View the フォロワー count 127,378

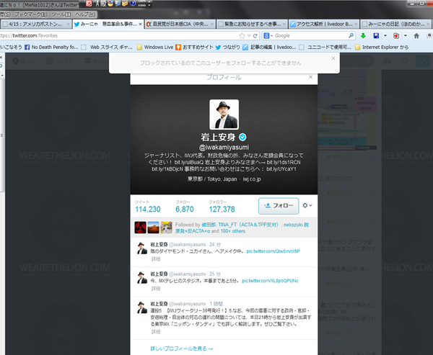(222, 207)
